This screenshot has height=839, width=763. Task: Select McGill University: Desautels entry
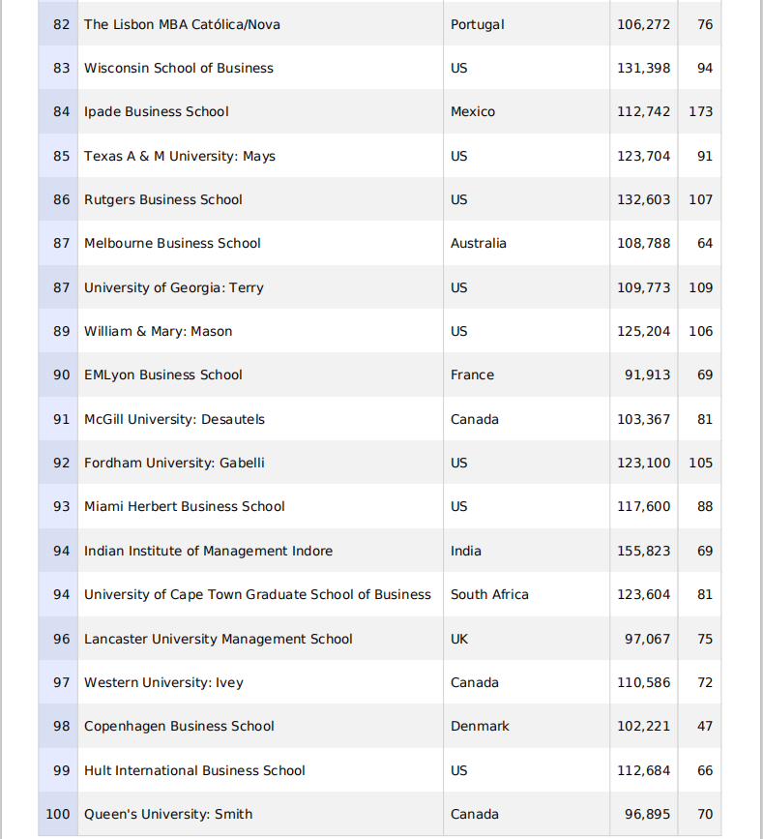174,419
